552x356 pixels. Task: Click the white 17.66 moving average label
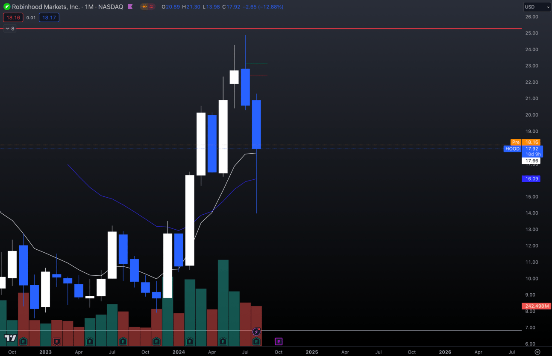[531, 161]
